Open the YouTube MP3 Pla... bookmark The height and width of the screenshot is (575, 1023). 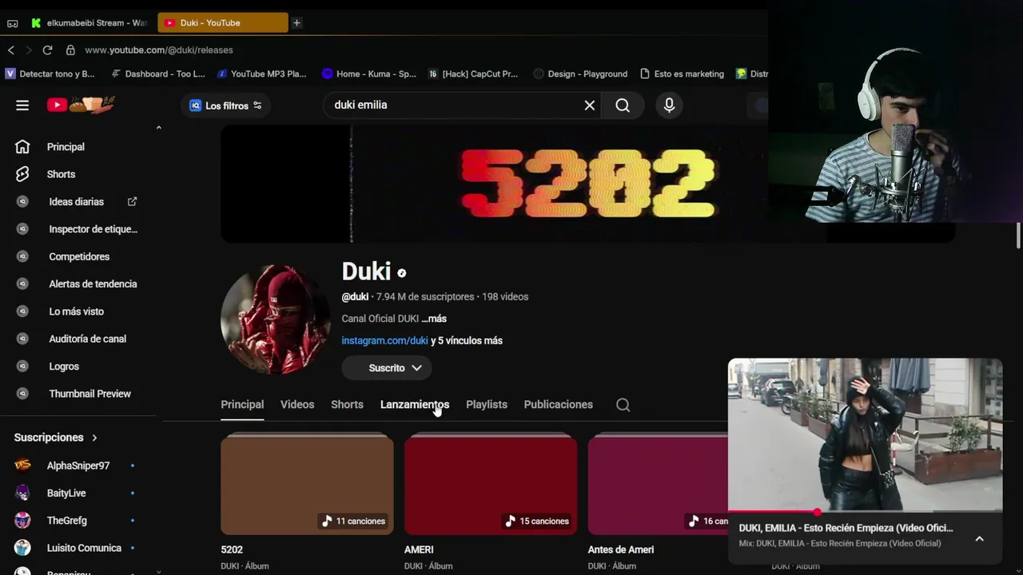(x=261, y=73)
